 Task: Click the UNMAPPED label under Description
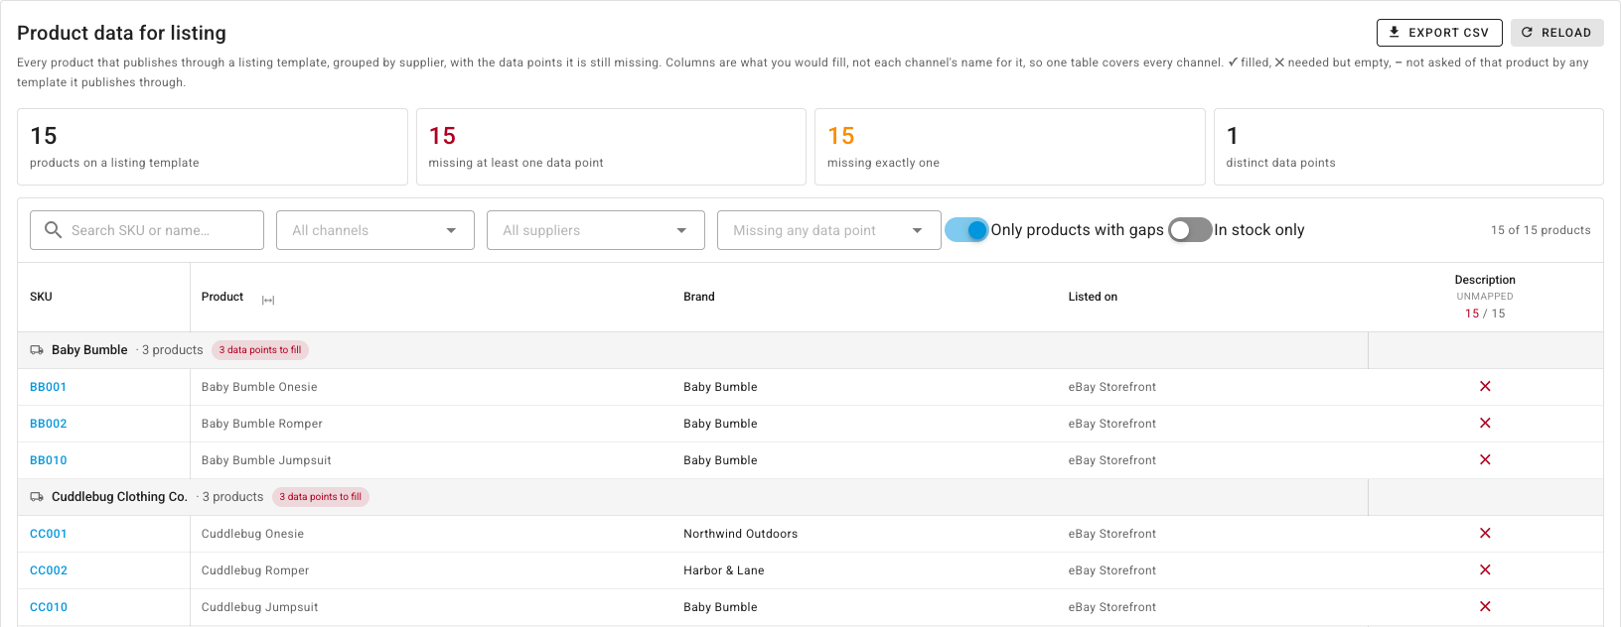pos(1485,297)
